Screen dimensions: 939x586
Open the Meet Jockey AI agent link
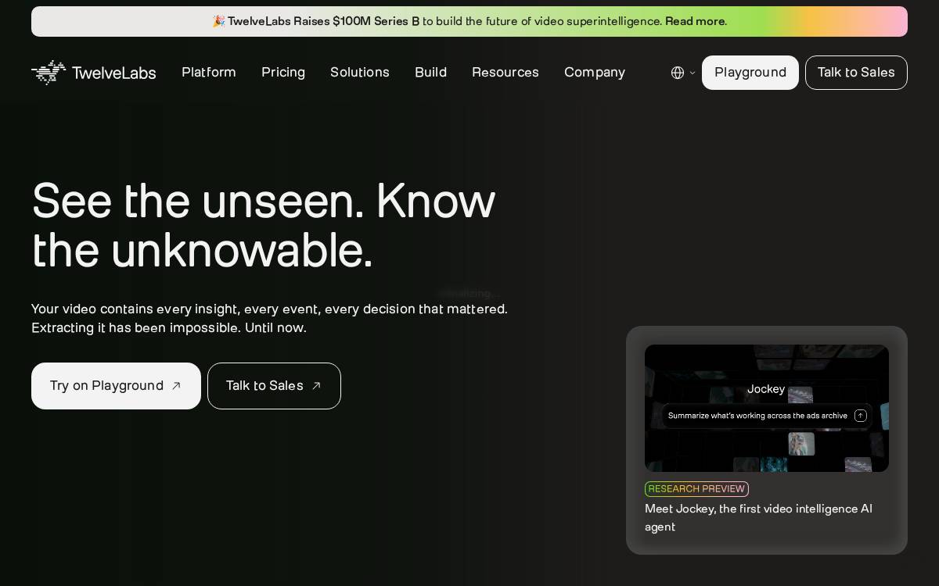point(758,517)
